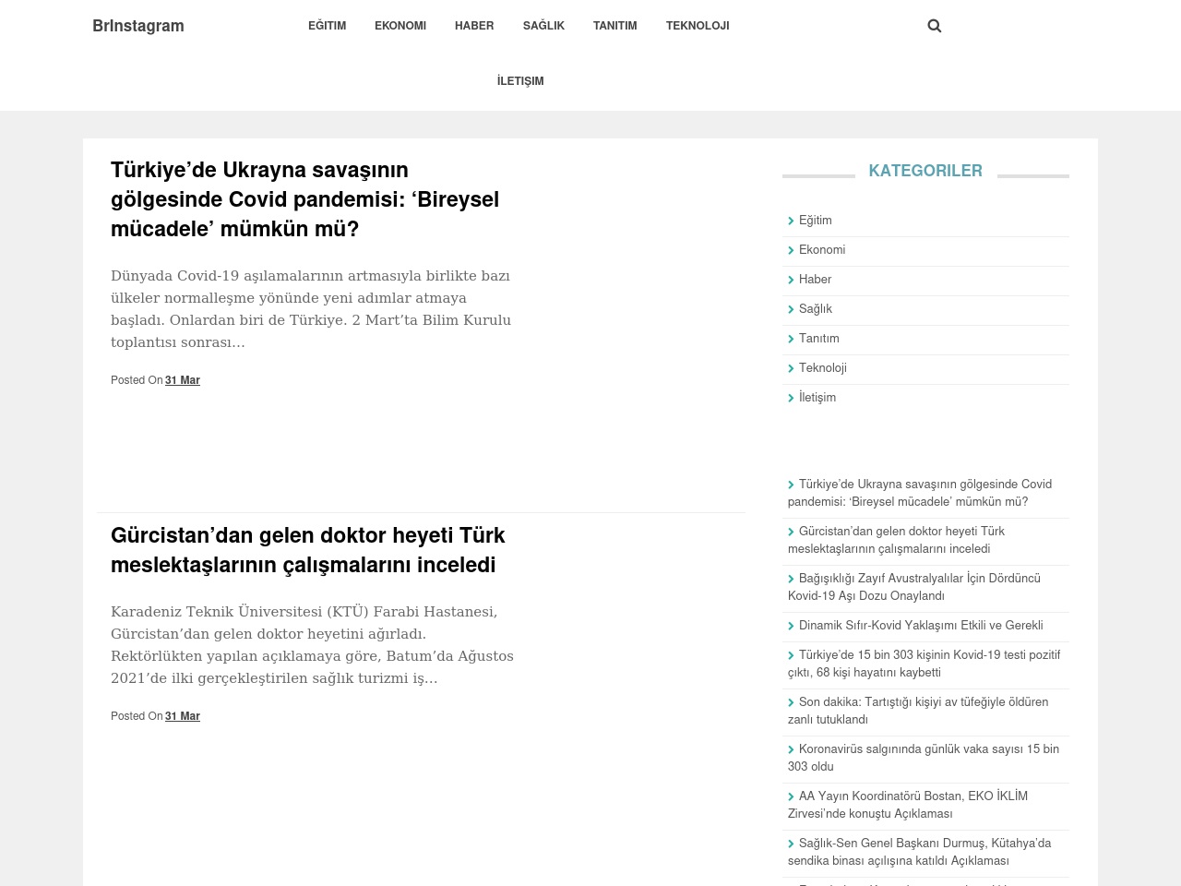Viewport: 1181px width, 886px height.
Task: Click the chevron icon beside Haber category
Action: point(791,280)
